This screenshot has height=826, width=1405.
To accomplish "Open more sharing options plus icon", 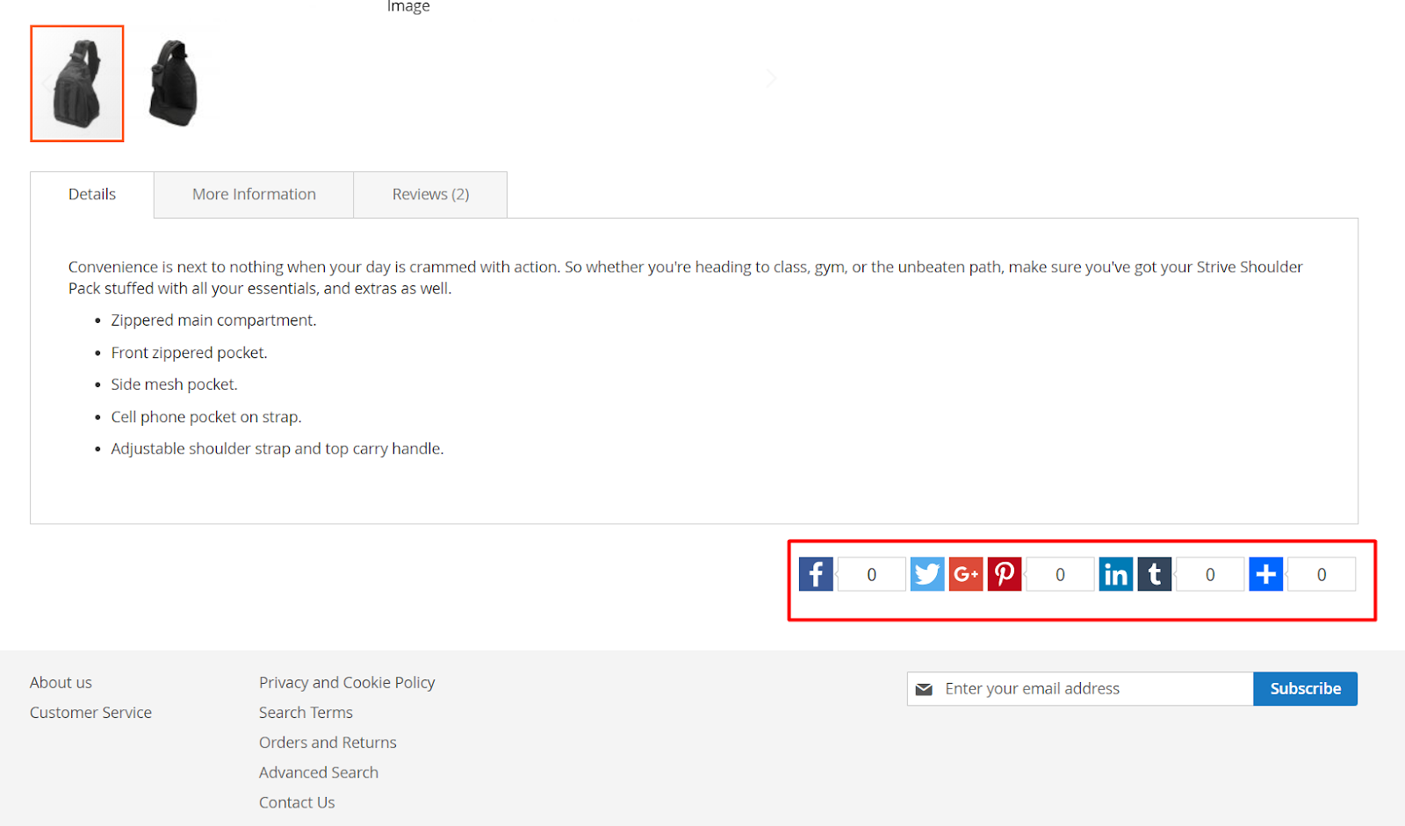I will click(x=1265, y=575).
